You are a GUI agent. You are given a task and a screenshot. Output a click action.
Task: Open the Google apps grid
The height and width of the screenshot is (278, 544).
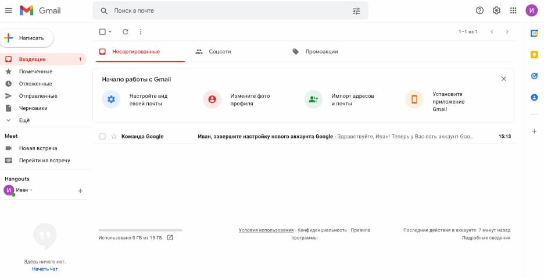[513, 10]
